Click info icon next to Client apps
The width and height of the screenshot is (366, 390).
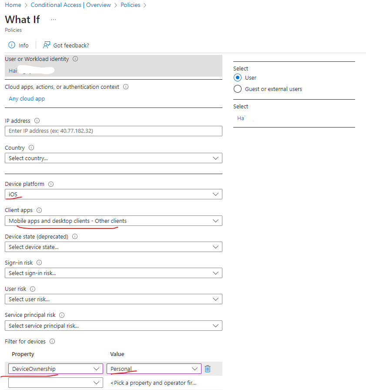[39, 210]
